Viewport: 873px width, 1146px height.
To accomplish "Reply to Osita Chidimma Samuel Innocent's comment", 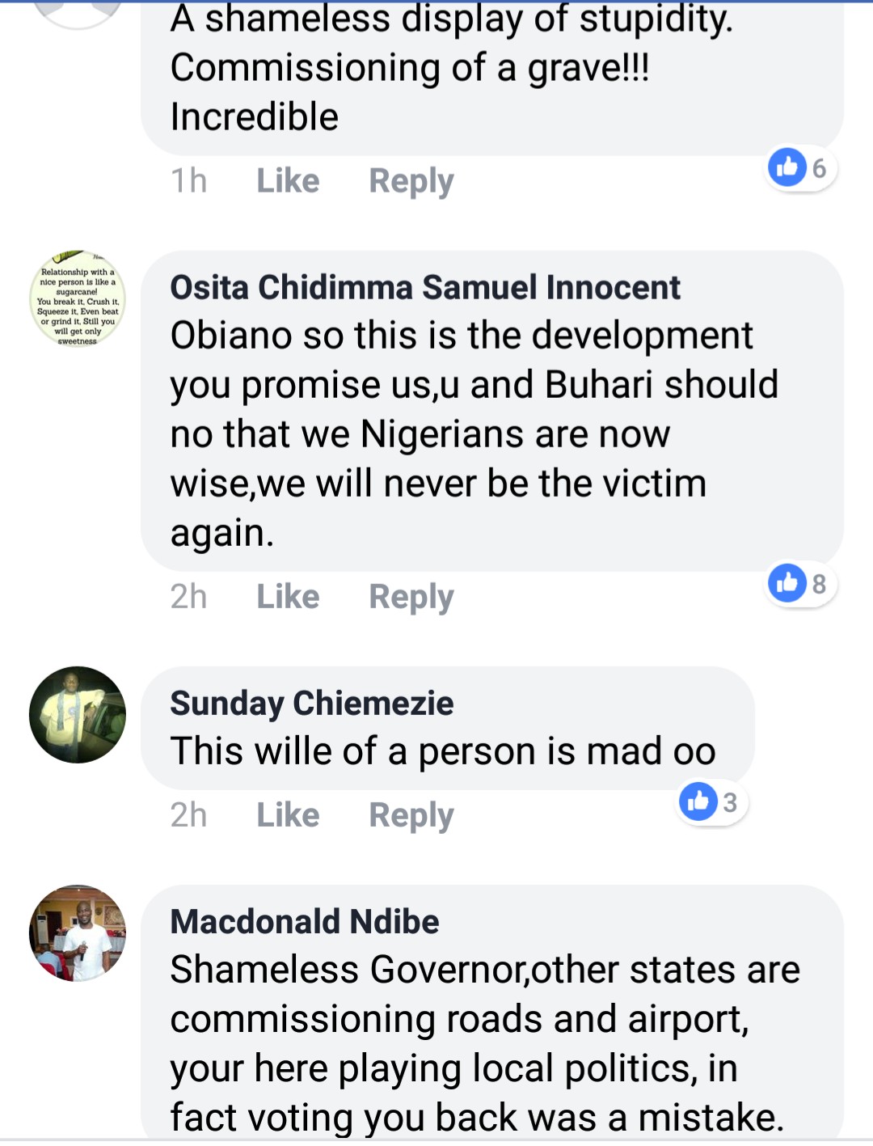I will point(411,597).
